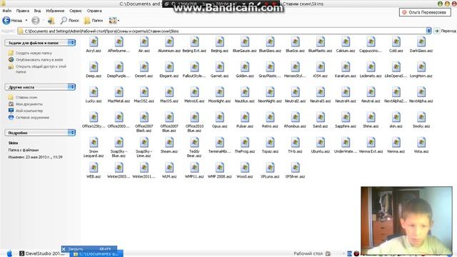Click the Documents folder taskbar button
The height and width of the screenshot is (257, 457).
(x=96, y=254)
